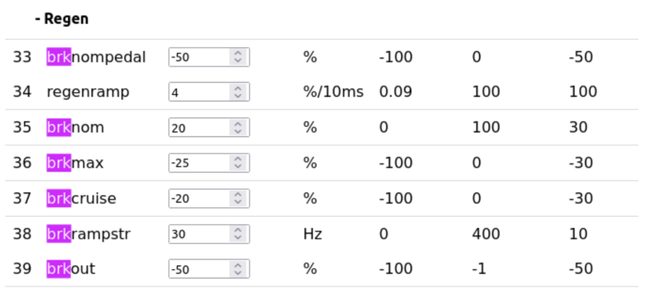
Task: Focus the brkrampstr value input
Action: (199, 234)
